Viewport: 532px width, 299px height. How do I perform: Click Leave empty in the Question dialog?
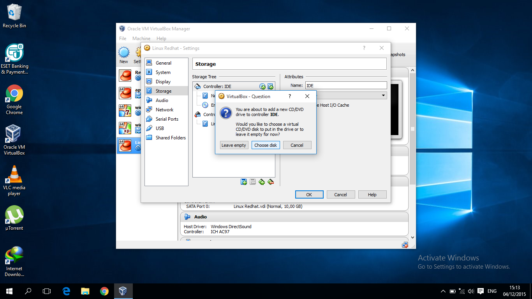pos(234,145)
